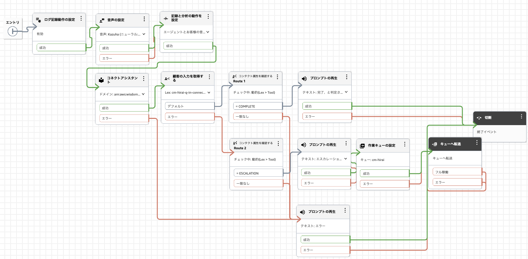Screen dimensions: 528x259
Task: Click the キュー: cm-hirai text
Action: coord(372,160)
